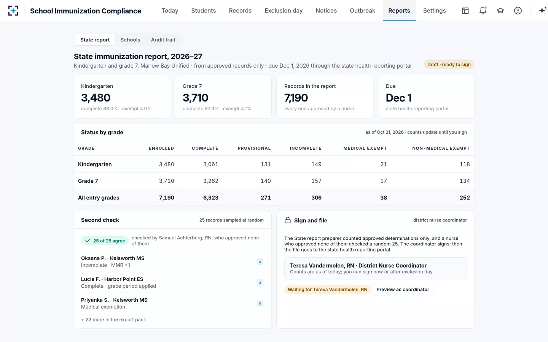The image size is (548, 342).
Task: Click the 25 of 25 agree badge
Action: (105, 241)
